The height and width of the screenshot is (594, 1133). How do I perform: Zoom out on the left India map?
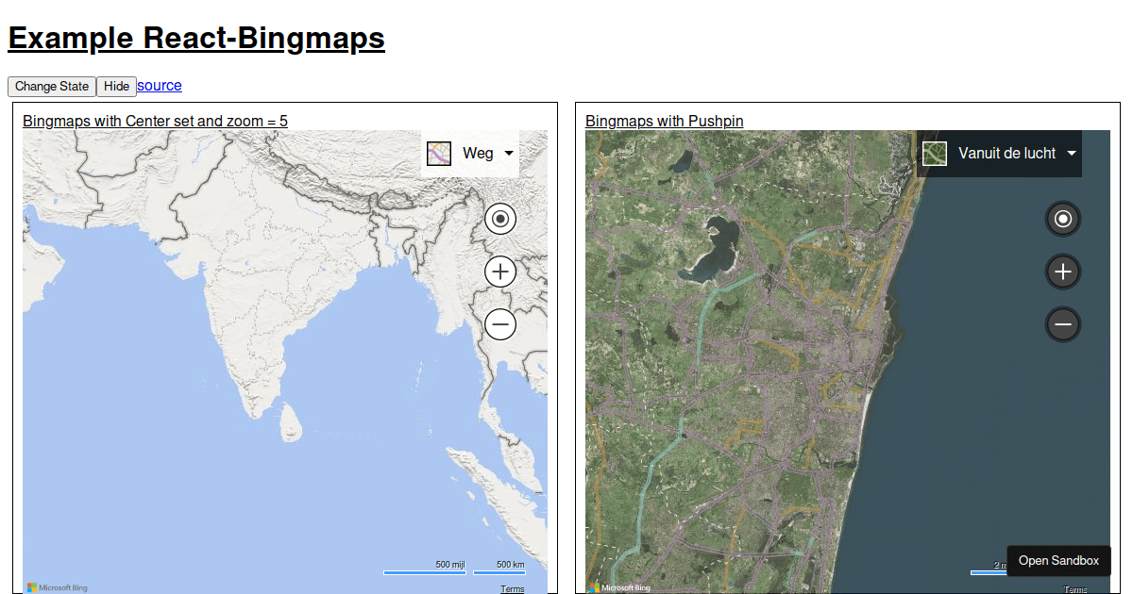tap(500, 324)
